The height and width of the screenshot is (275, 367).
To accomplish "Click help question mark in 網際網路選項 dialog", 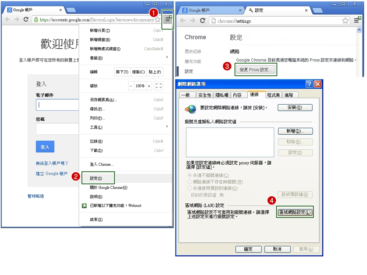I will coord(309,84).
